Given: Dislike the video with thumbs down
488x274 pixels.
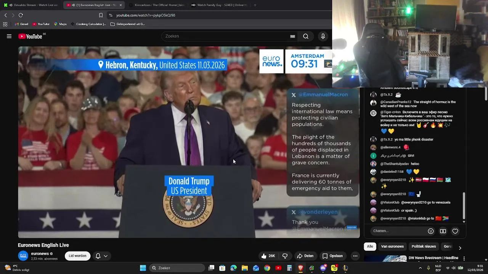Looking at the screenshot, I should pyautogui.click(x=285, y=256).
